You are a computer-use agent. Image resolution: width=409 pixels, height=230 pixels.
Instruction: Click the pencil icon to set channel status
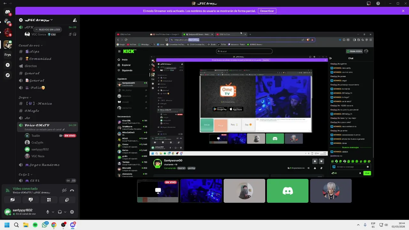[x=64, y=130]
